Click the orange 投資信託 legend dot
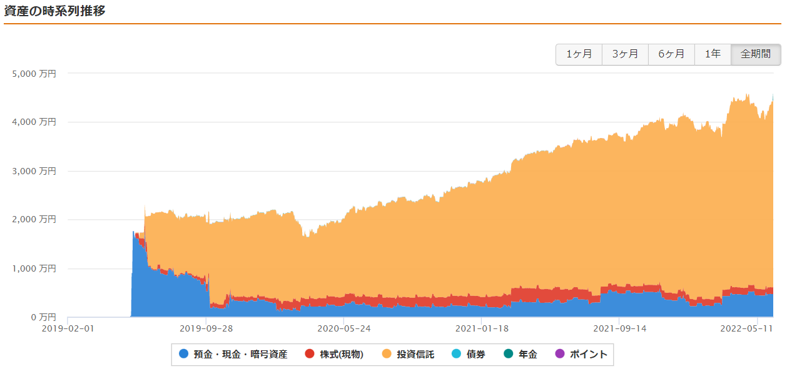 386,354
